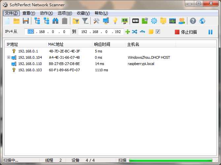The height and width of the screenshot is (165, 221).
Task: Open the 收藏(V) menu
Action: 83,13
